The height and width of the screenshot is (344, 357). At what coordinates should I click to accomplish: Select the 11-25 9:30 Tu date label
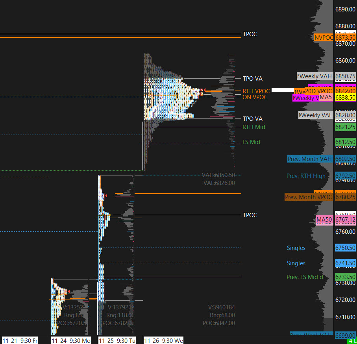[117, 340]
